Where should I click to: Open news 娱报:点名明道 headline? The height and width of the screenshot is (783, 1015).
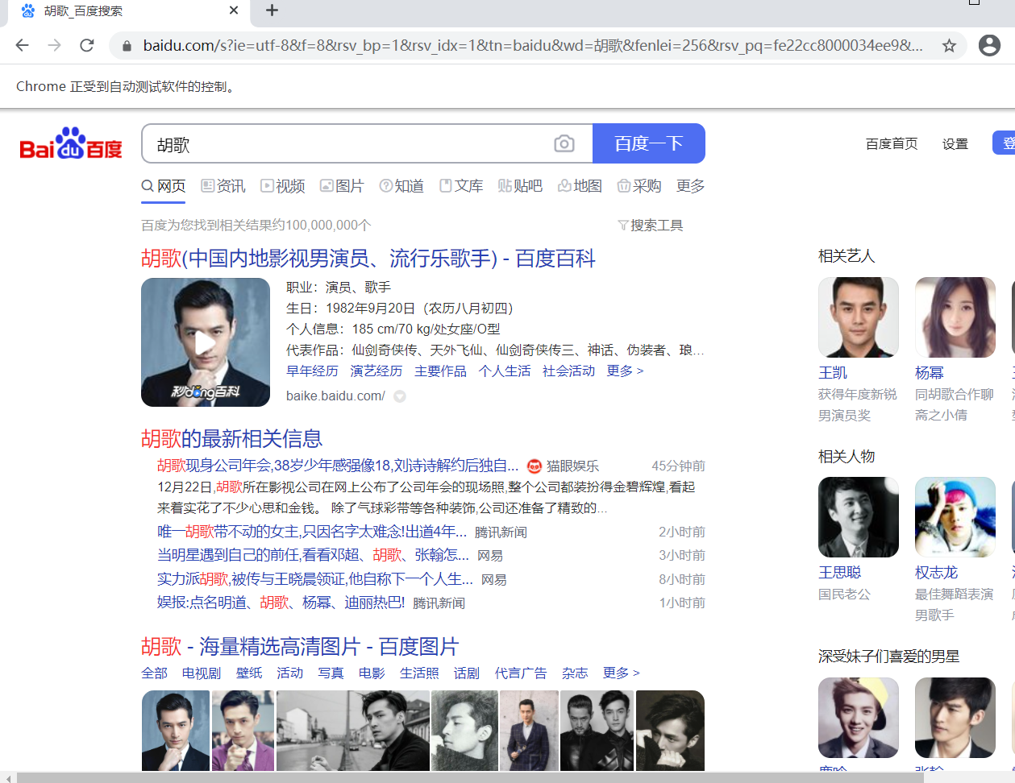click(x=281, y=603)
